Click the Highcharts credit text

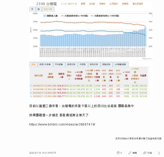(147, 59)
